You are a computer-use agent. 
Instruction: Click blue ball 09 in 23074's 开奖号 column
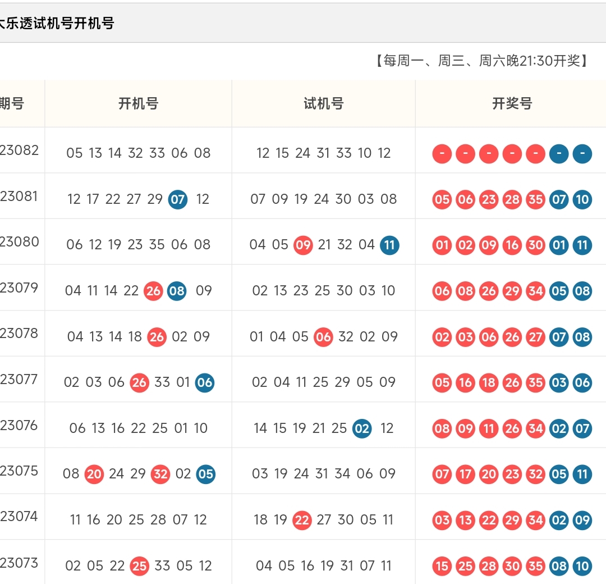[x=582, y=520]
